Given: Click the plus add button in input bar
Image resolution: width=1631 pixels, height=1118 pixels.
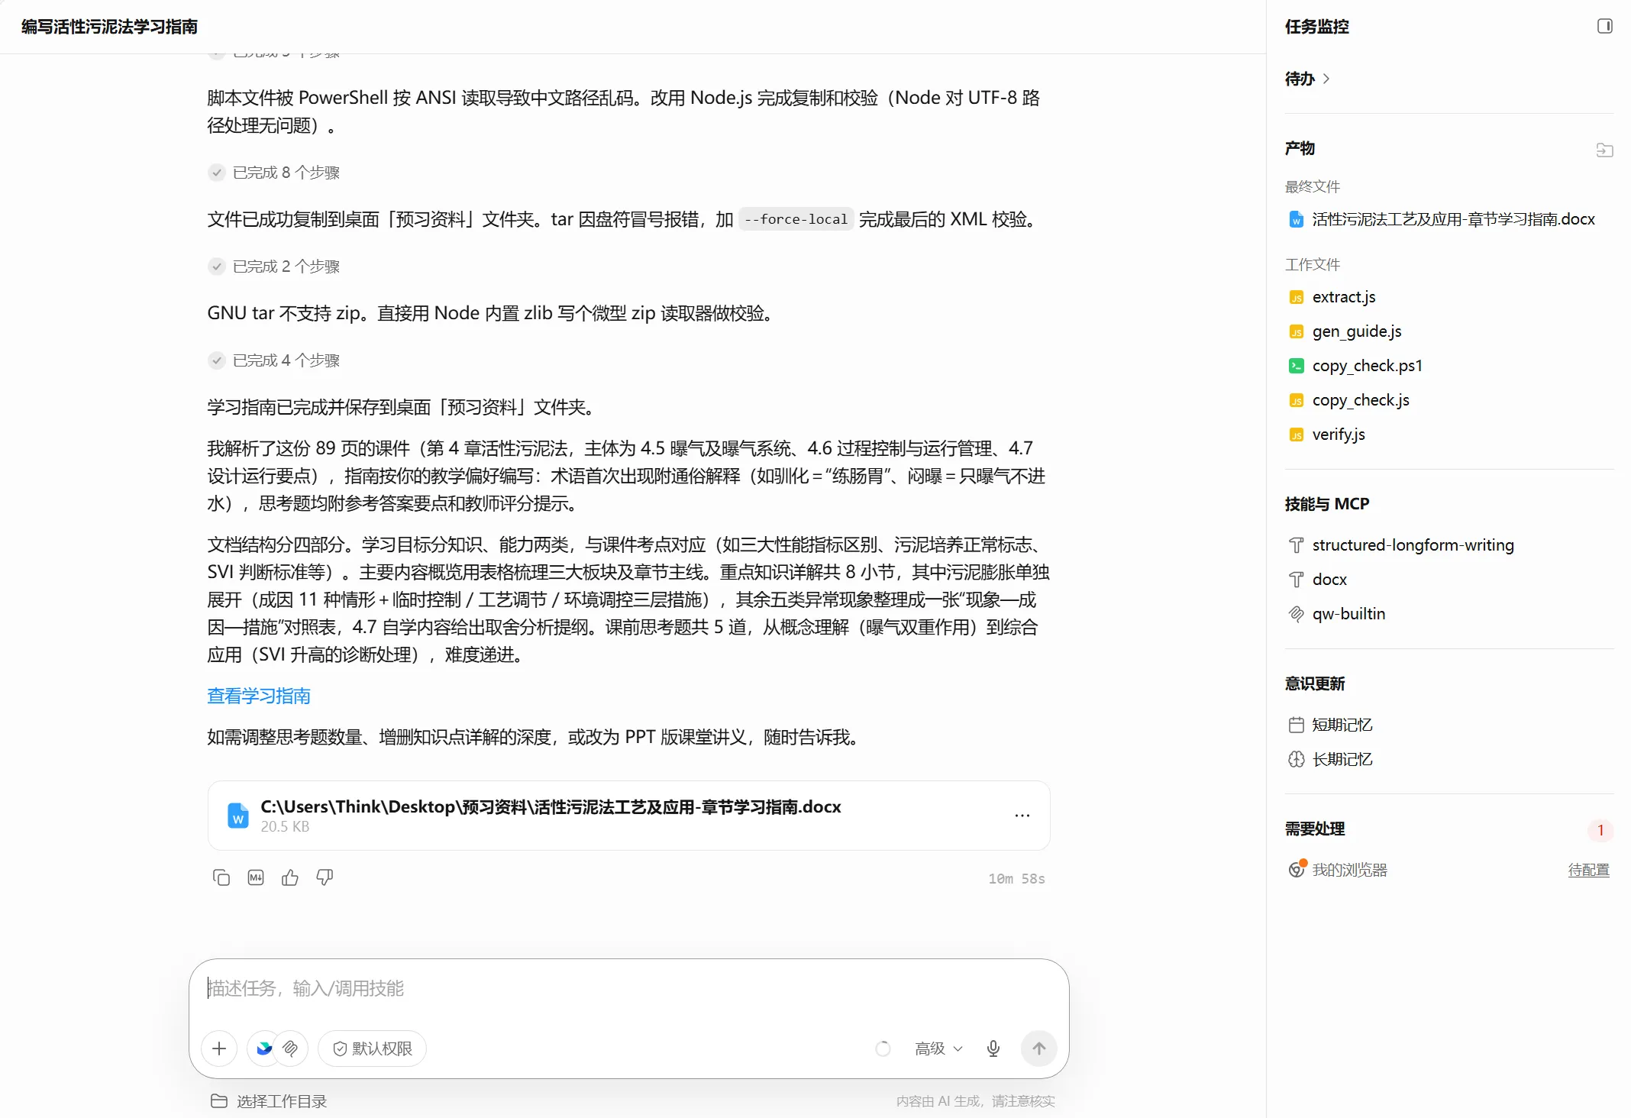Looking at the screenshot, I should 219,1049.
